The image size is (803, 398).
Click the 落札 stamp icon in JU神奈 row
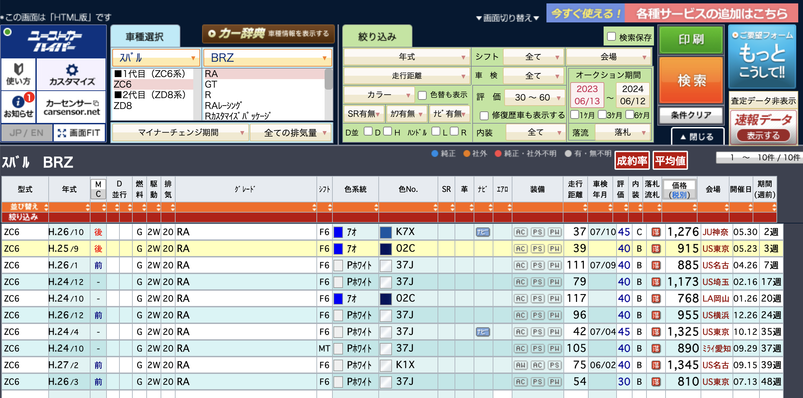pos(656,232)
